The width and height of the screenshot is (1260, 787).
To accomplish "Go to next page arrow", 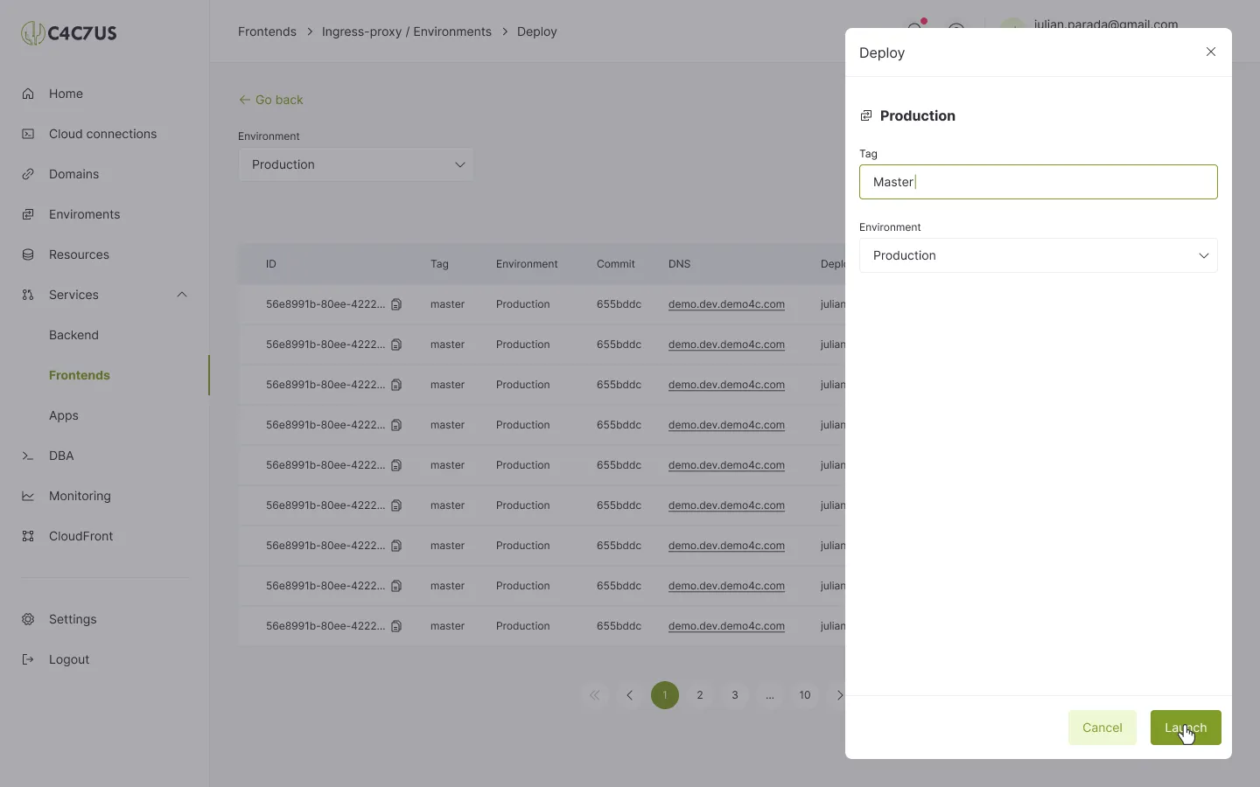I will point(838,695).
